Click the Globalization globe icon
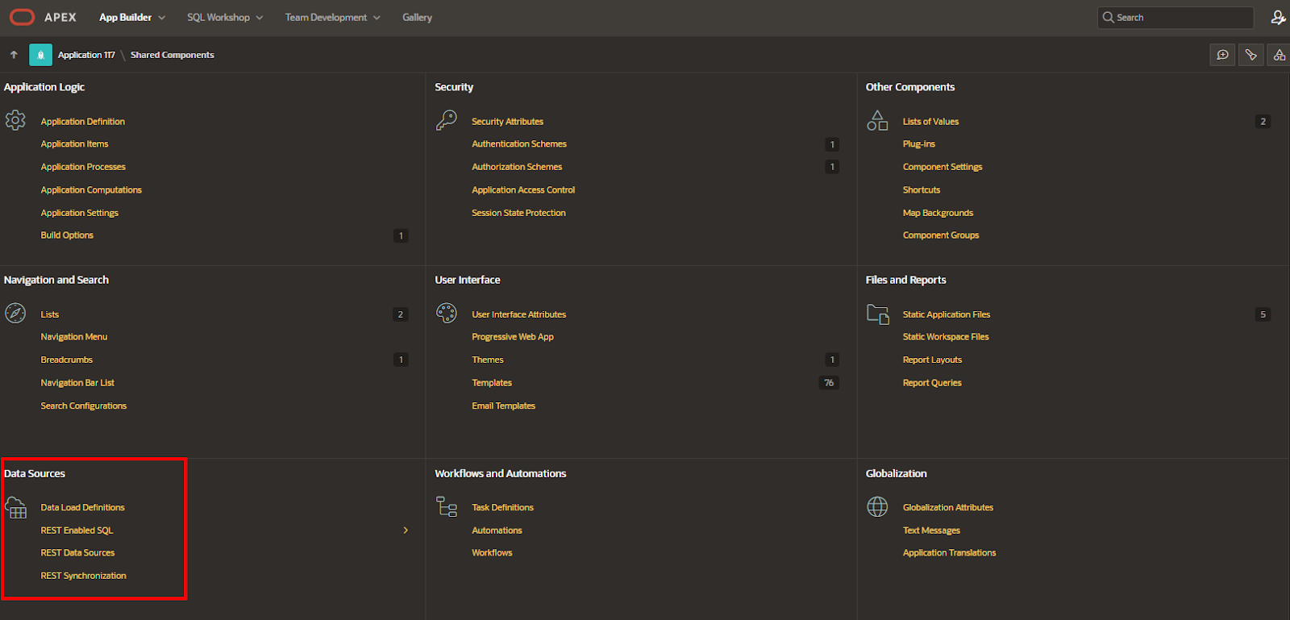 coord(877,506)
